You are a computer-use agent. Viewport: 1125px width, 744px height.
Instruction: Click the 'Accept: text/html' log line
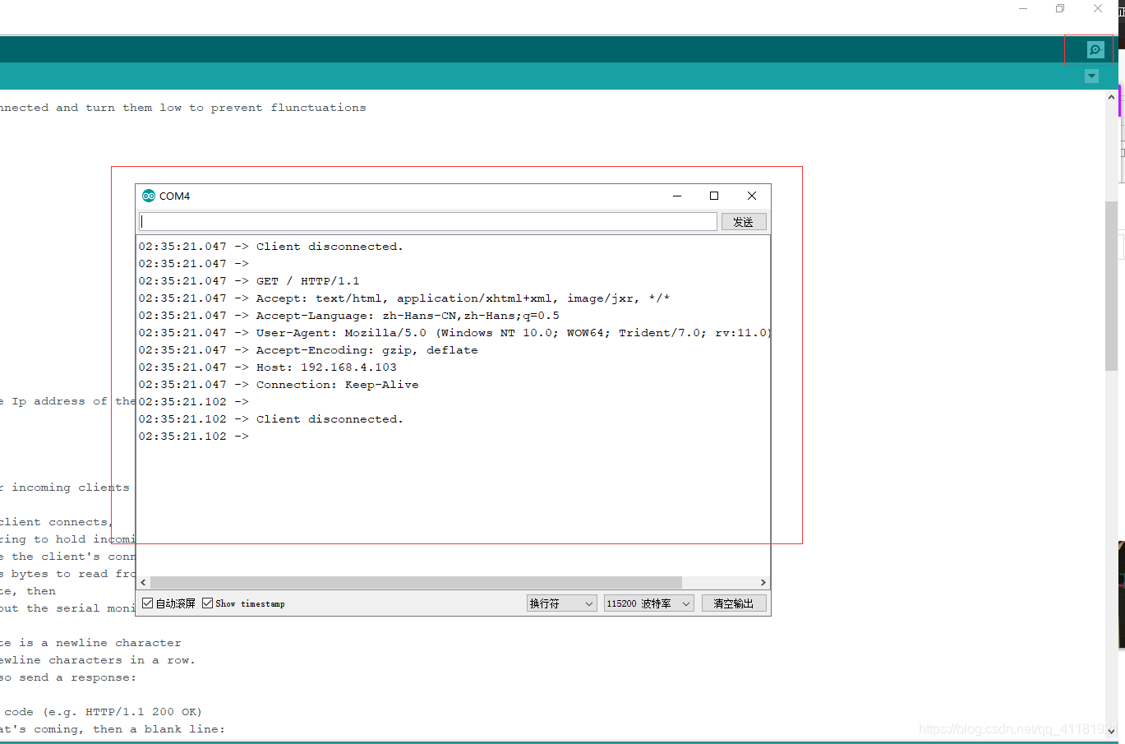pyautogui.click(x=404, y=298)
